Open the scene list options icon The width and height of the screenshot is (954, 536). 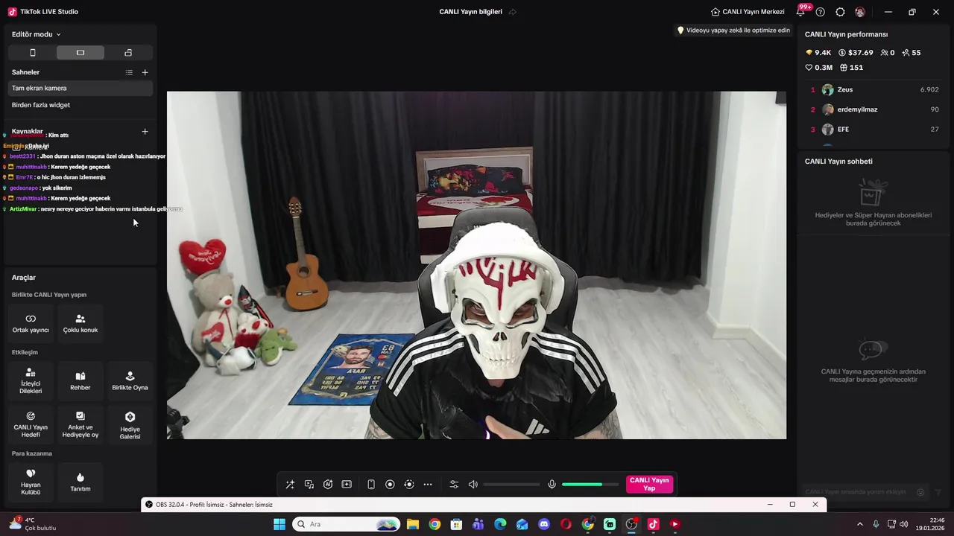tap(129, 72)
